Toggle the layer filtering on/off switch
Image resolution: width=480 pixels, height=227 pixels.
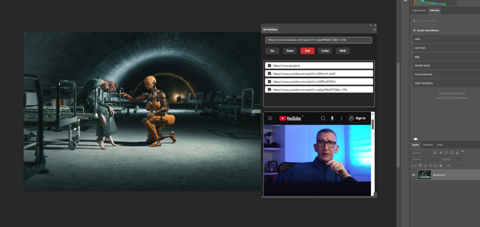click(x=462, y=152)
